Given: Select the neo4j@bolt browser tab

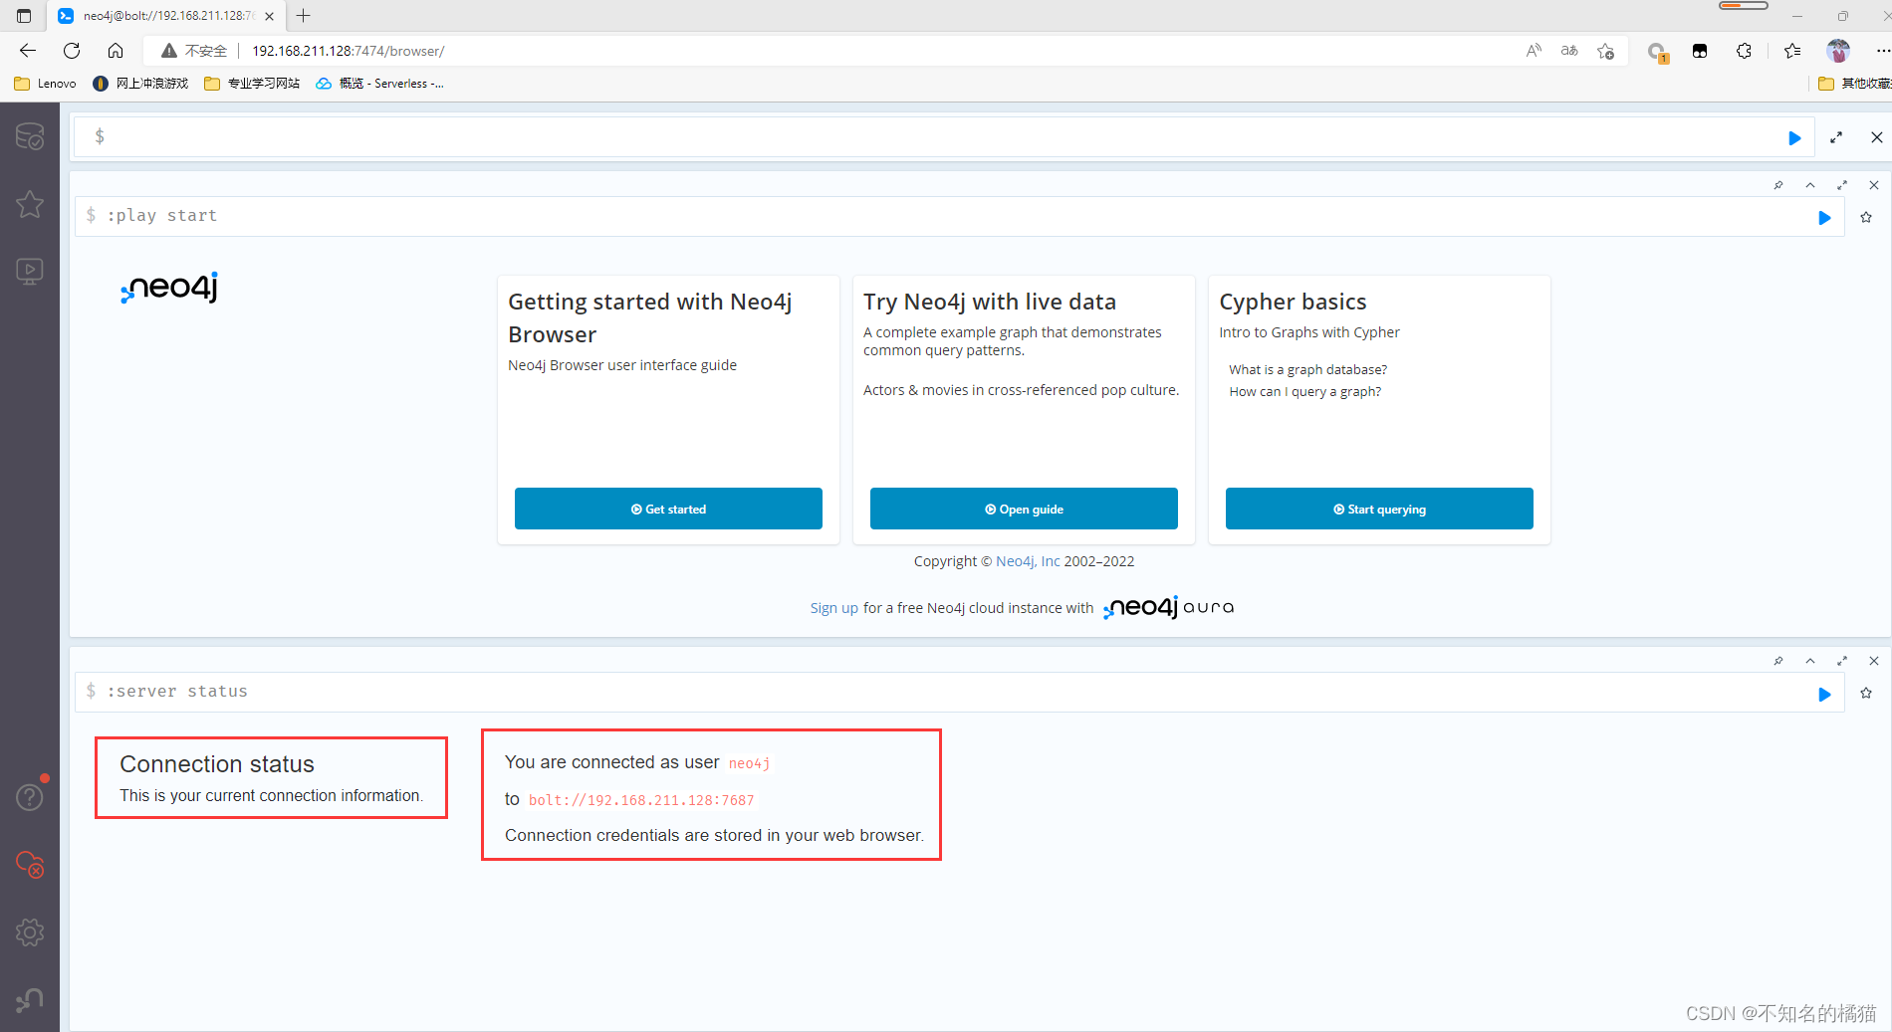Looking at the screenshot, I should 166,16.
